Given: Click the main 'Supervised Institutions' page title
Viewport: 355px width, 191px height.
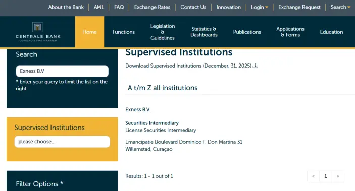Looking at the screenshot, I should [179, 52].
